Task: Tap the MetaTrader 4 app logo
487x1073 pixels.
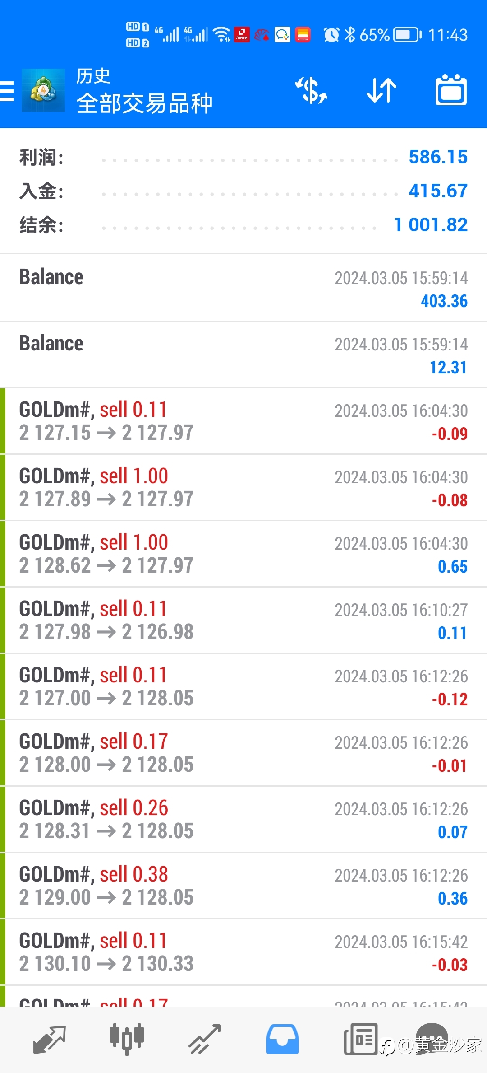Action: pyautogui.click(x=43, y=90)
